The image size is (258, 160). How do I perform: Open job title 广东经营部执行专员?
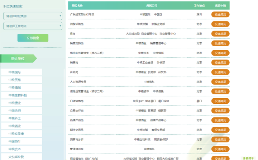click(82, 14)
